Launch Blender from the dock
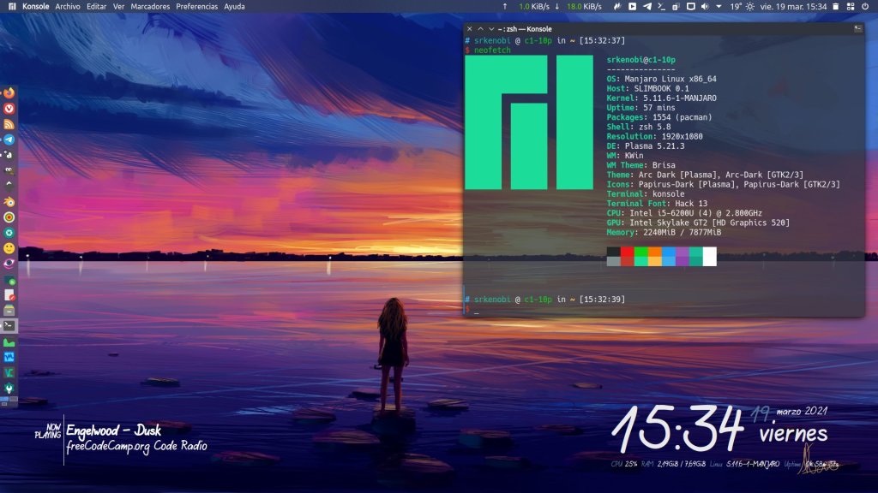 pyautogui.click(x=9, y=201)
